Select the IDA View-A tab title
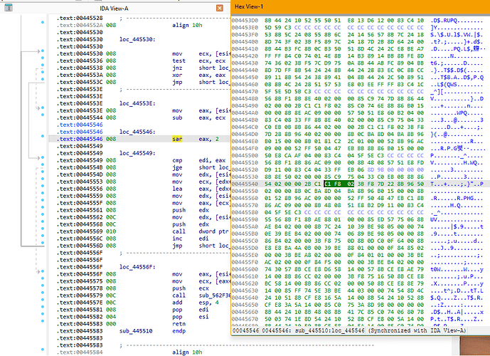 pyautogui.click(x=114, y=9)
